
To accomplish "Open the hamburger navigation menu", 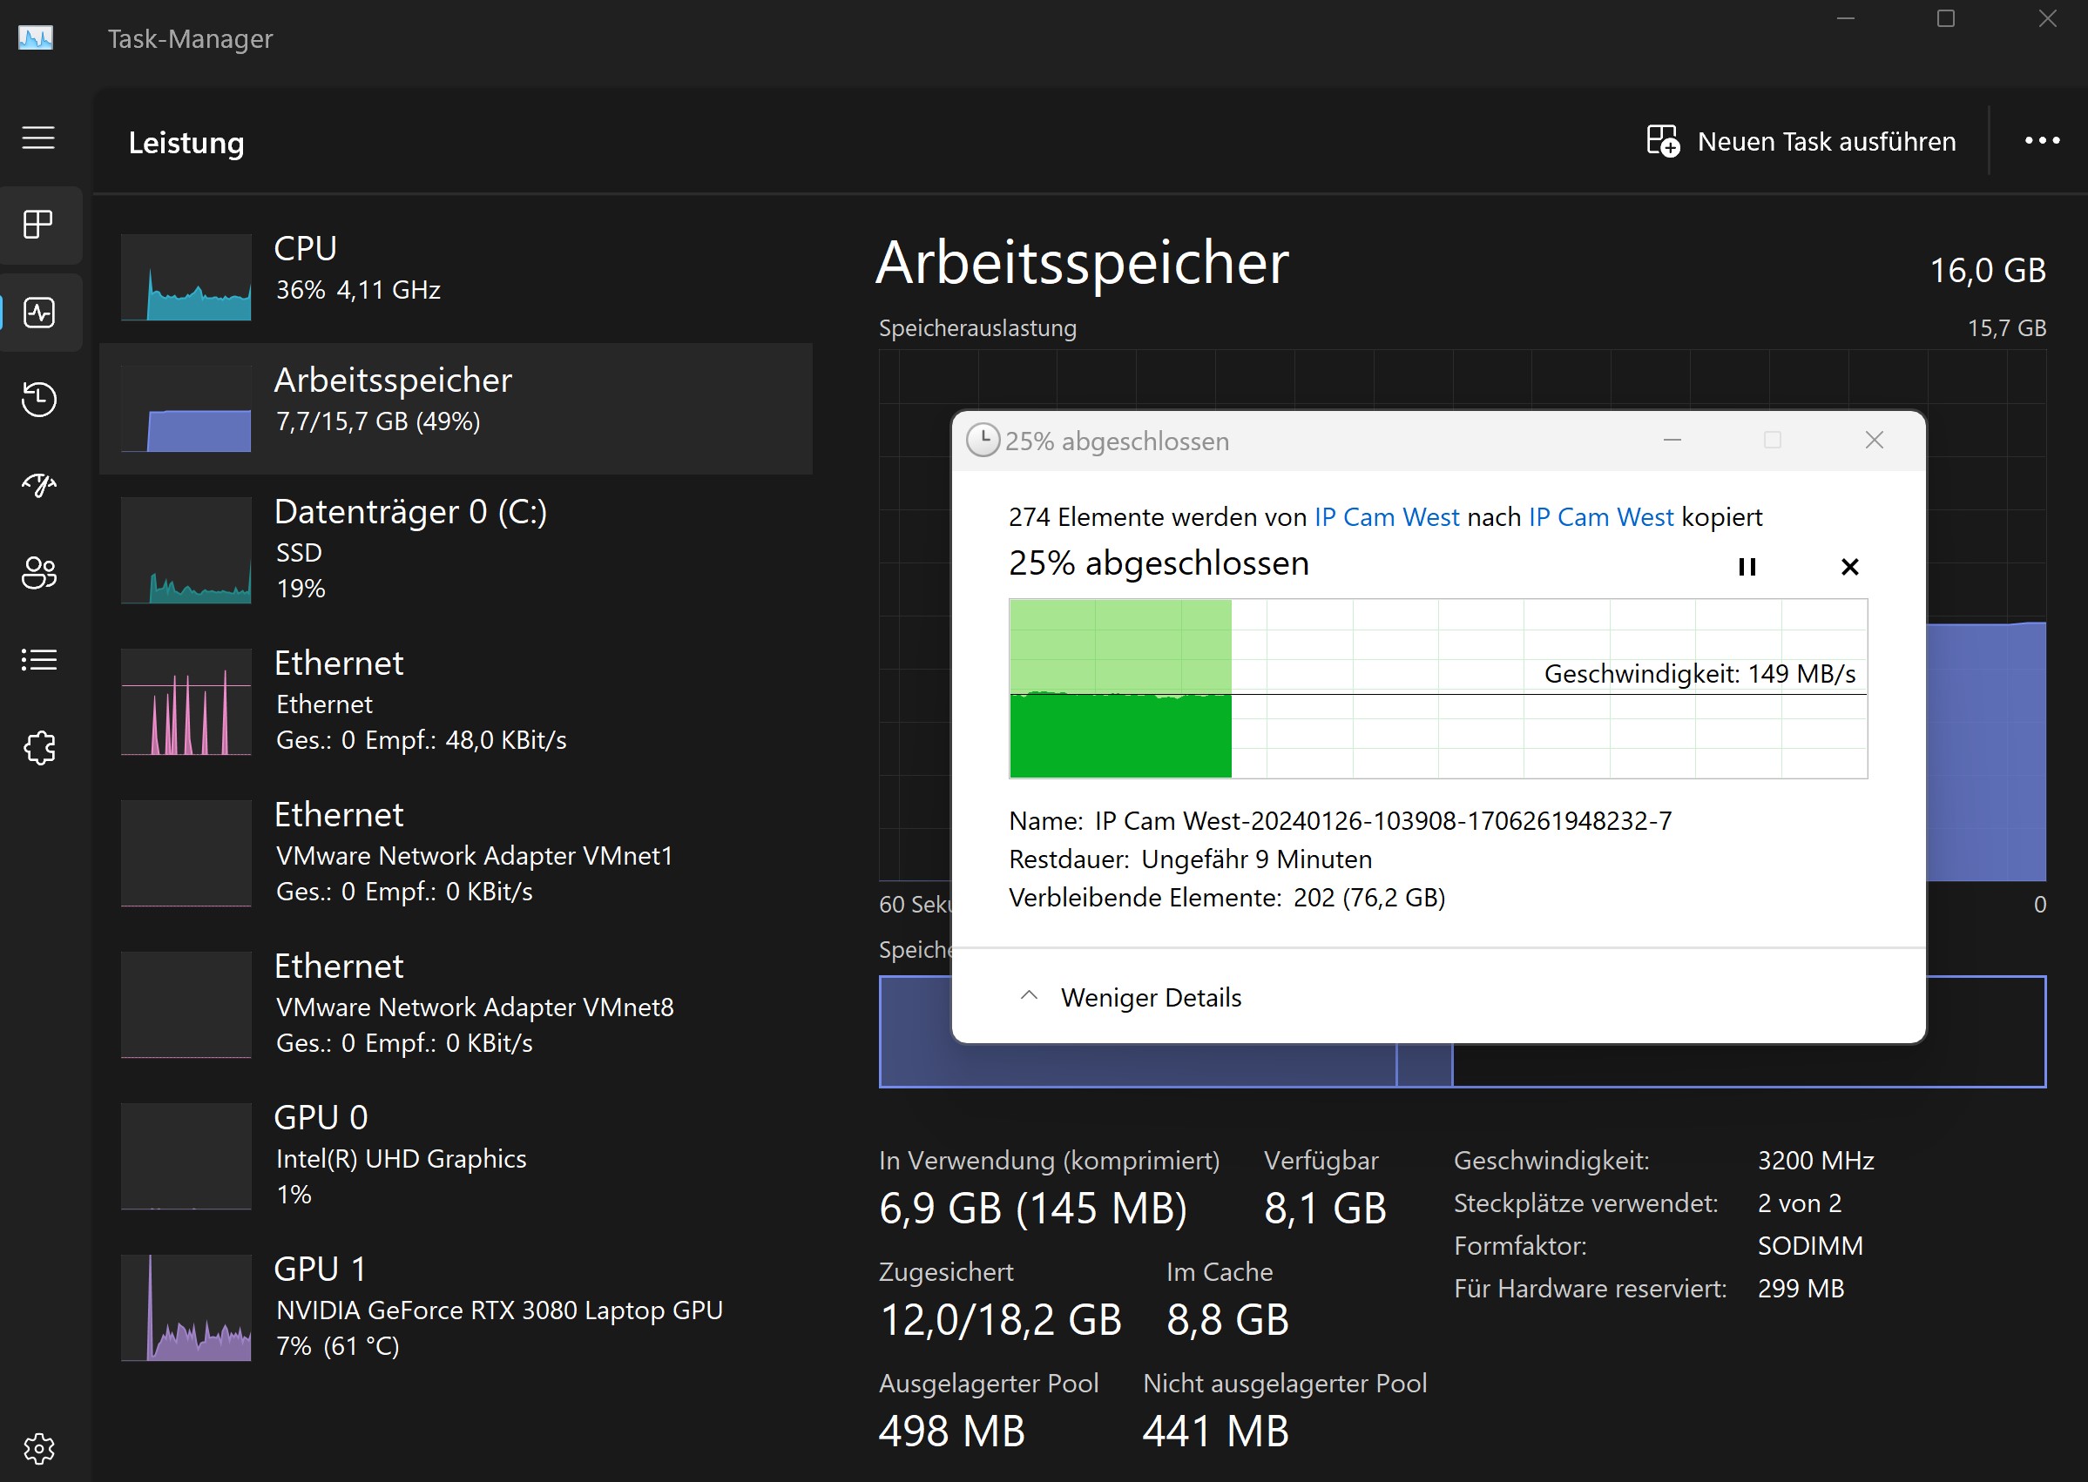I will tap(38, 138).
